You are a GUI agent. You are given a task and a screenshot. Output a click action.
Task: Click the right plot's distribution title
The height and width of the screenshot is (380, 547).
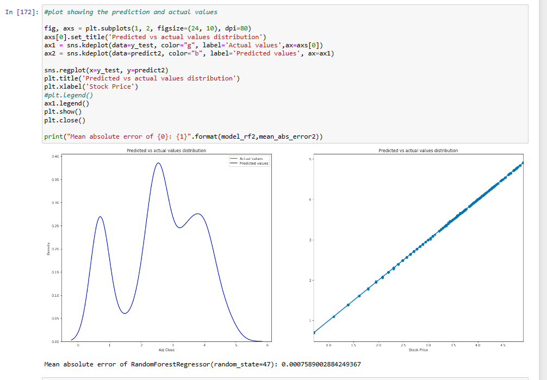coord(418,151)
